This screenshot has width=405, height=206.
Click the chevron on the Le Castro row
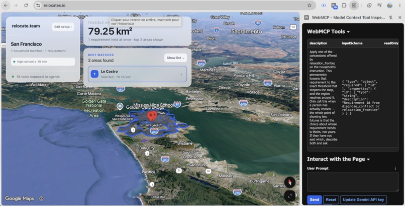pos(181,74)
